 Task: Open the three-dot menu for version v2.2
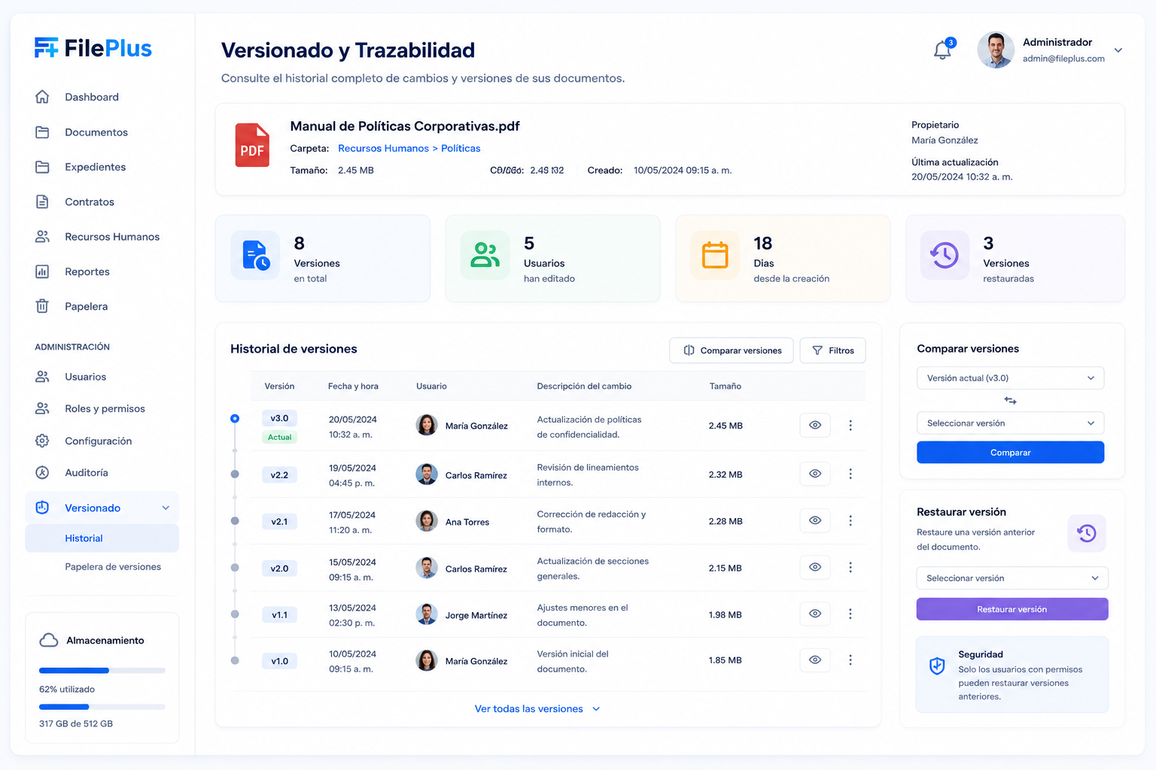[850, 474]
